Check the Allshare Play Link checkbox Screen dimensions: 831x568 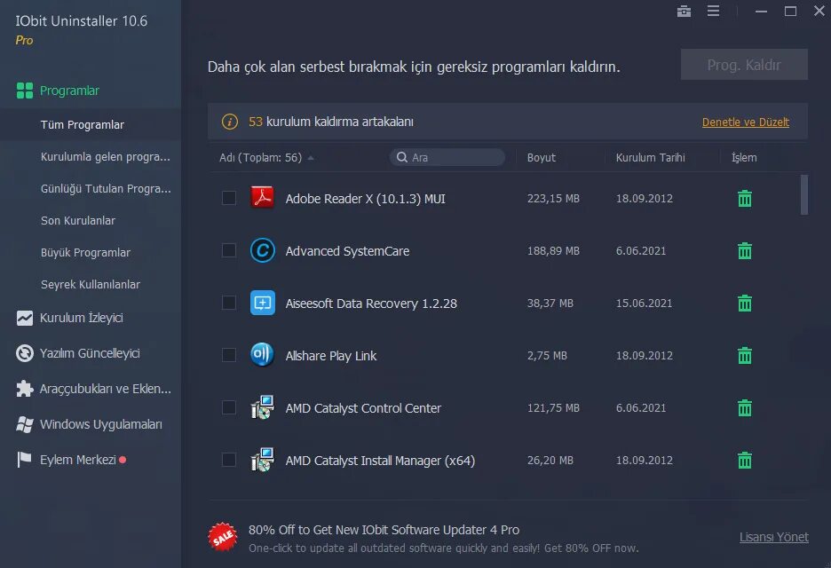tap(229, 355)
